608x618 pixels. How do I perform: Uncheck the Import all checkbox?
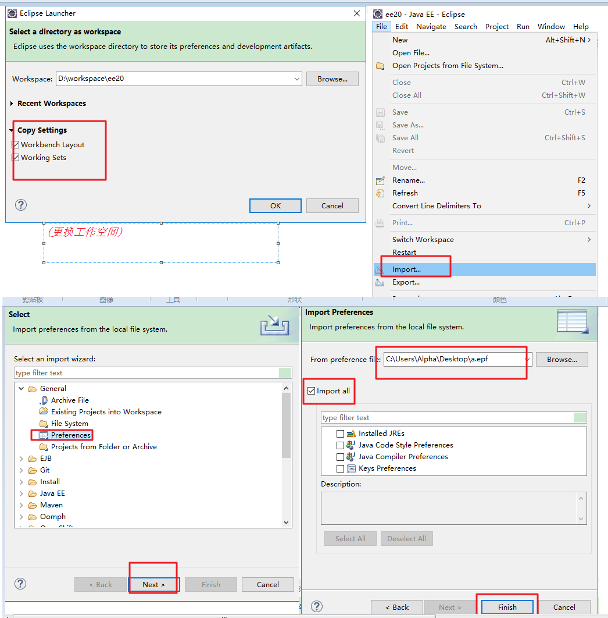312,391
